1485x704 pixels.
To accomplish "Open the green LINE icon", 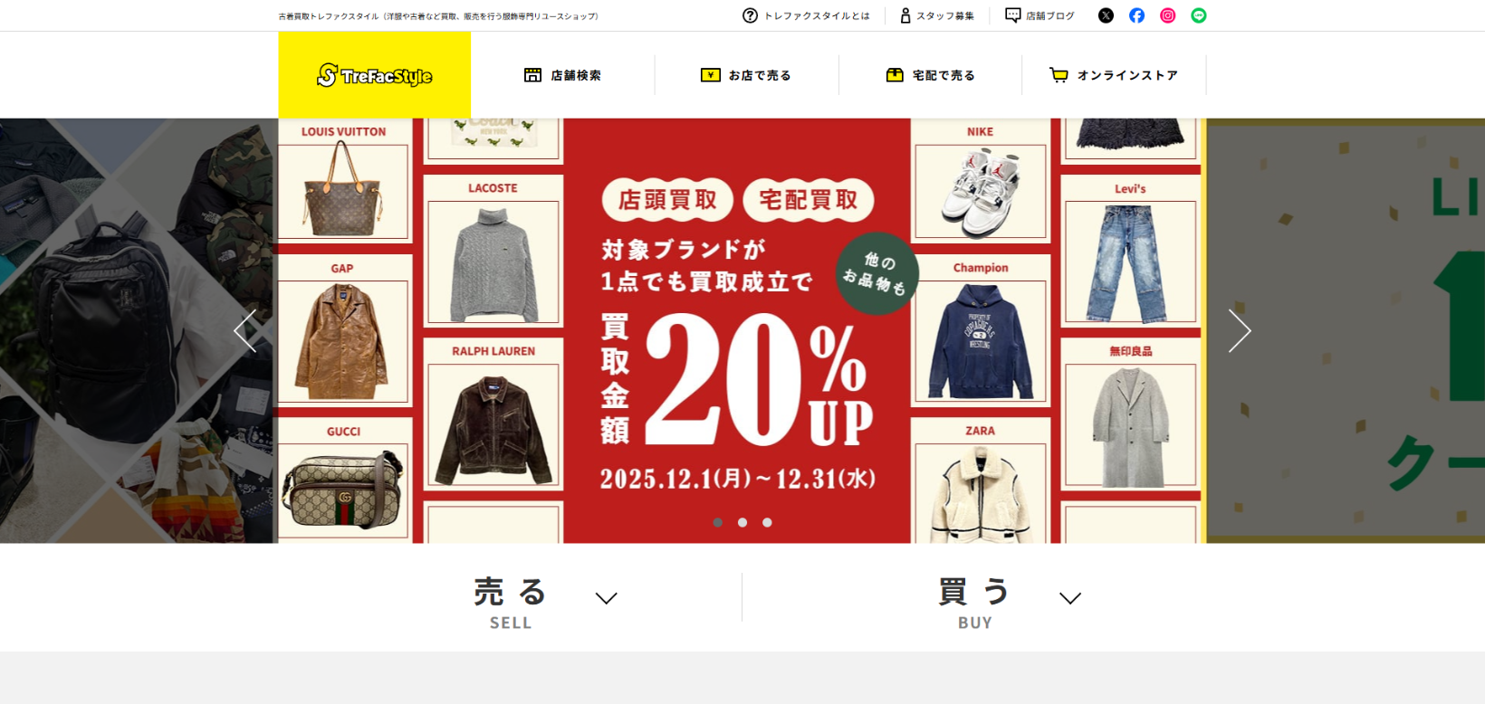I will tap(1198, 15).
